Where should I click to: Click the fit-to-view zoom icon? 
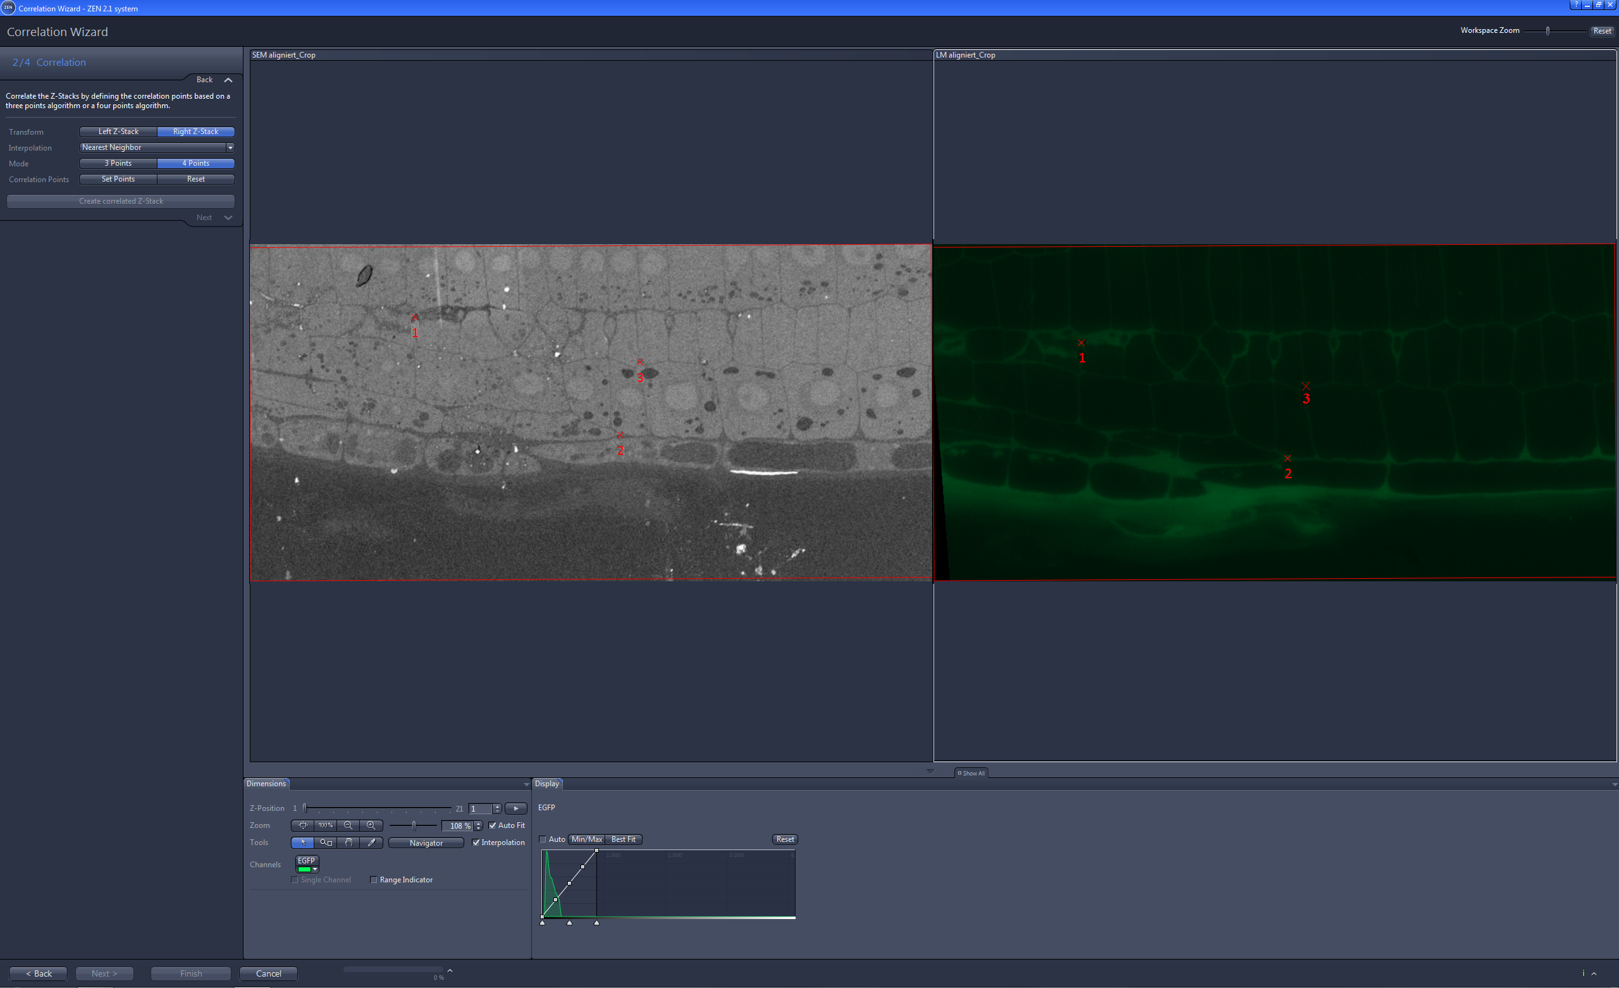(x=304, y=825)
